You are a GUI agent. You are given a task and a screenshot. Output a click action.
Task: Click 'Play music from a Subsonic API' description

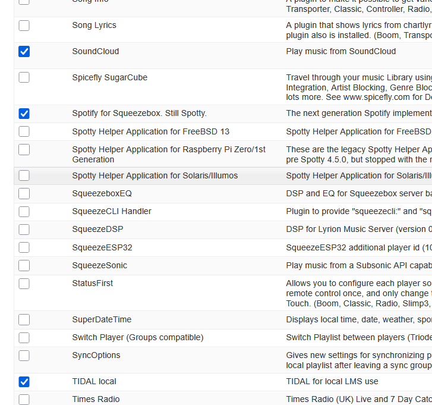(359, 265)
